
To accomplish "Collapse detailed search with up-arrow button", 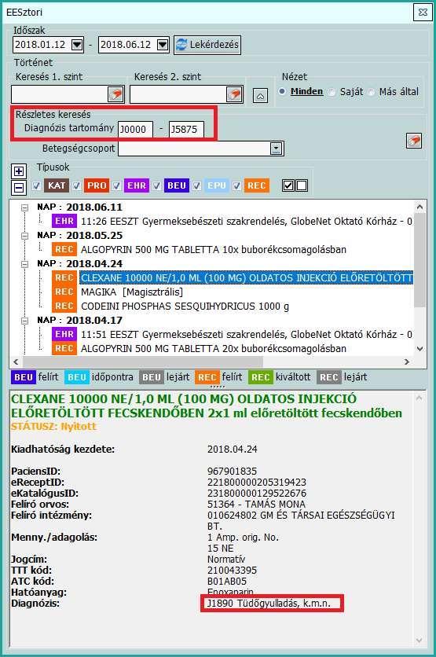I will [260, 96].
